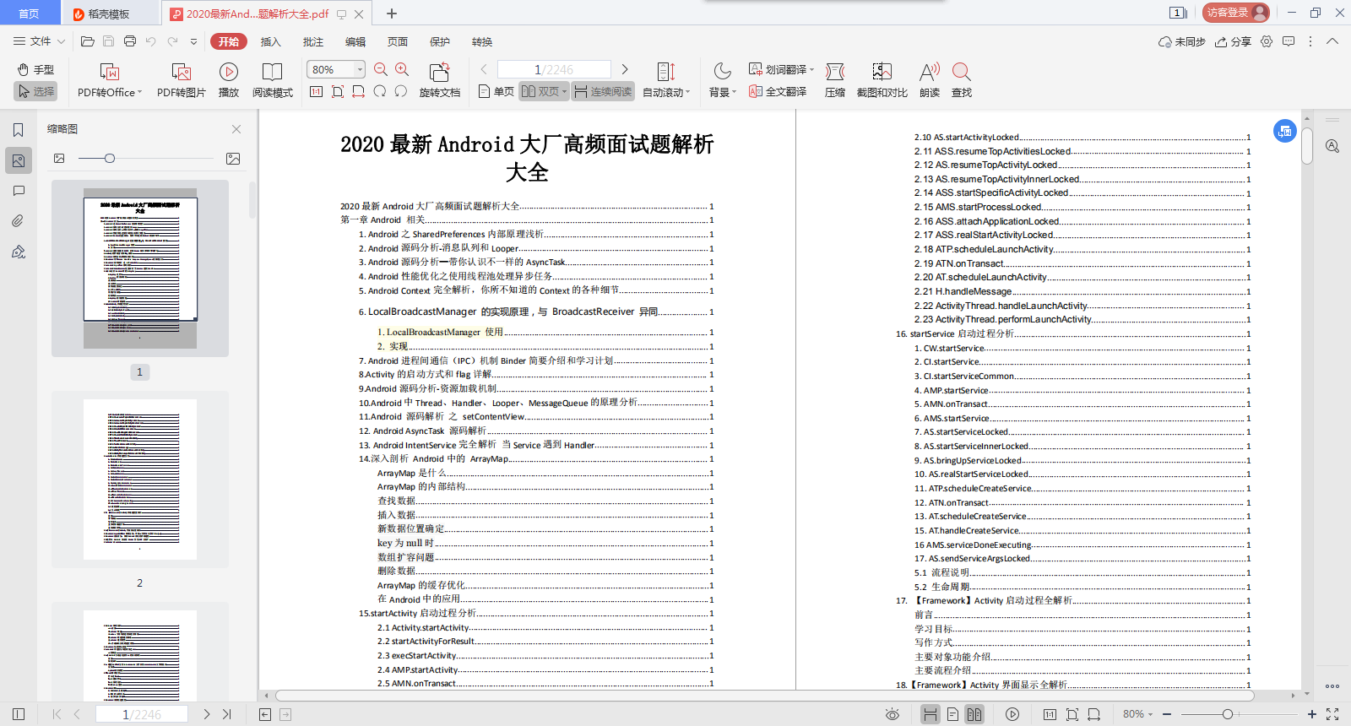Open 全文翻译 full-text translation
1351x726 pixels.
point(778,91)
